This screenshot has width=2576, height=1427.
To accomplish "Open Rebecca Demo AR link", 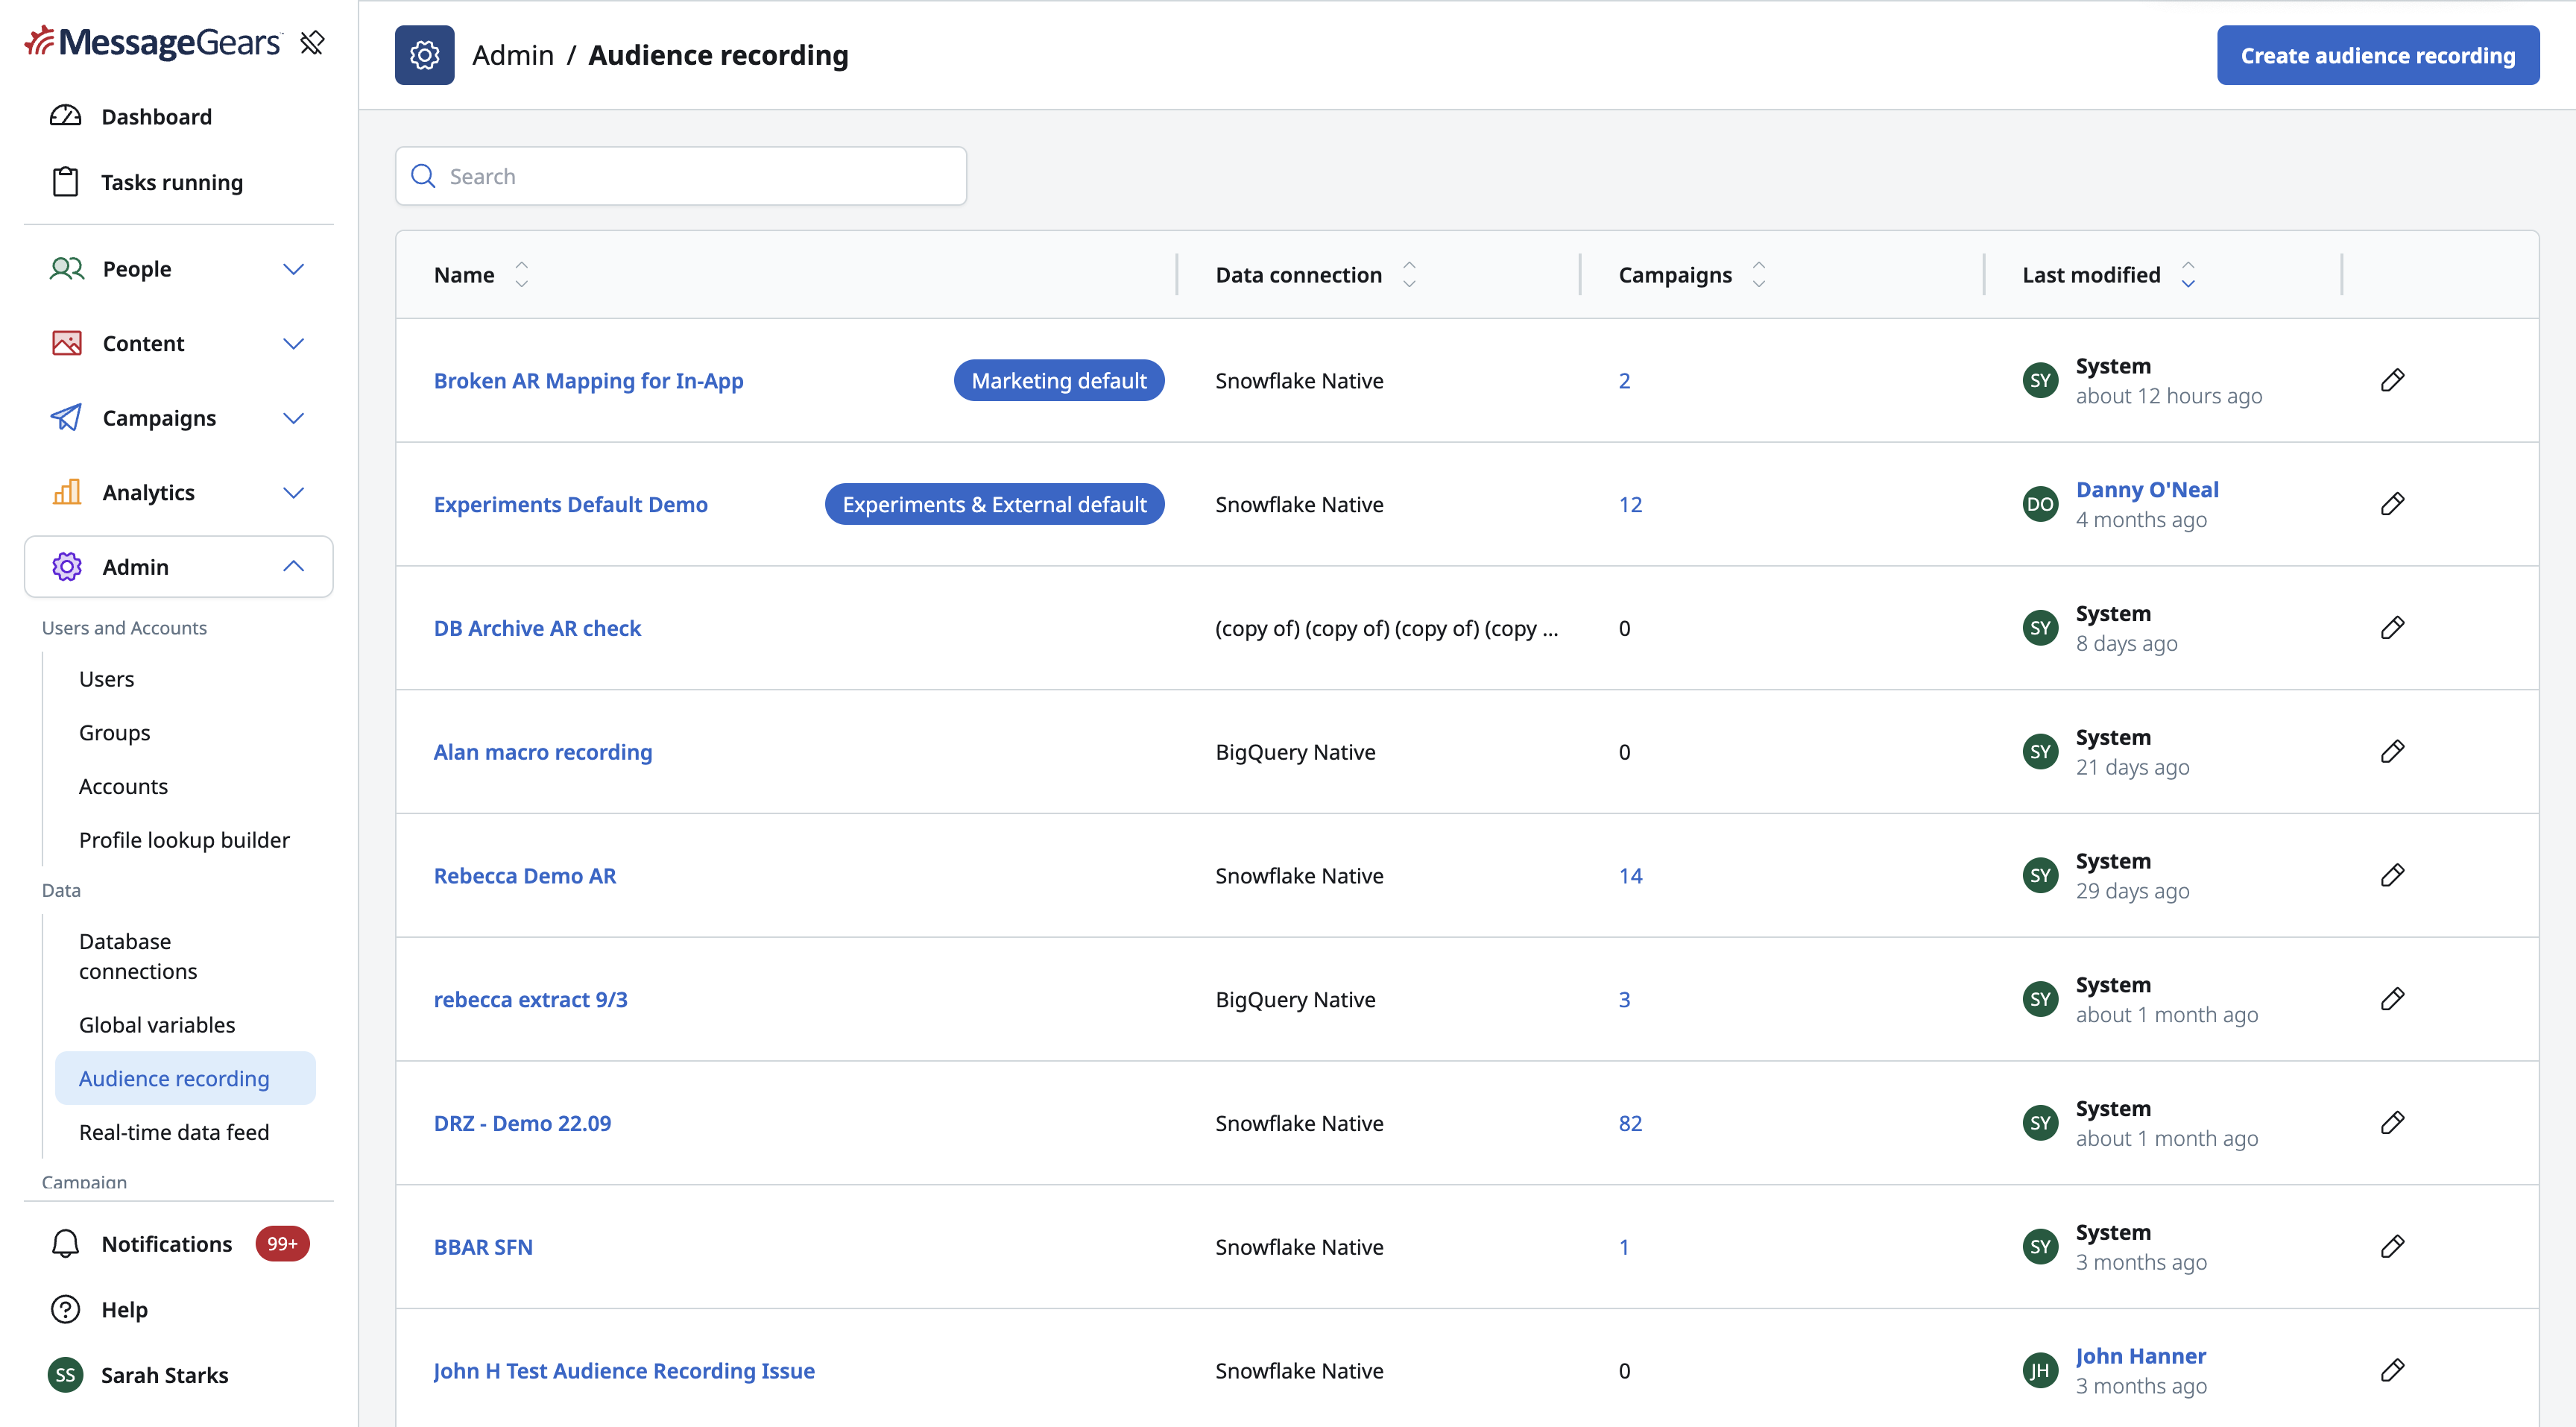I will (x=524, y=876).
